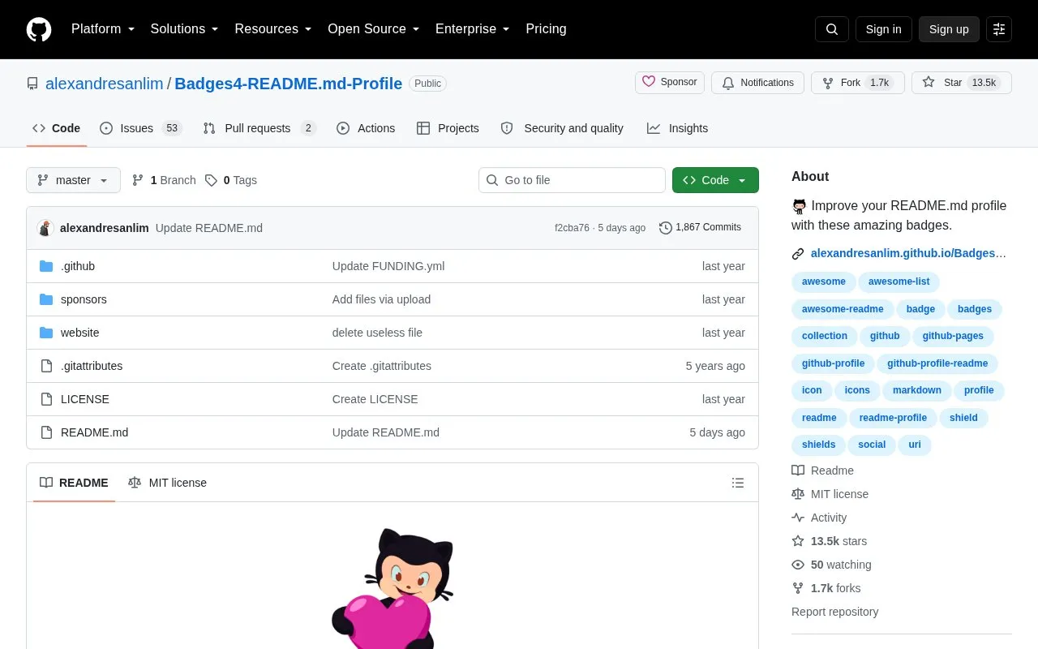Screen dimensions: 1038x649
Task: Click the awesome-list topic tag
Action: point(899,282)
